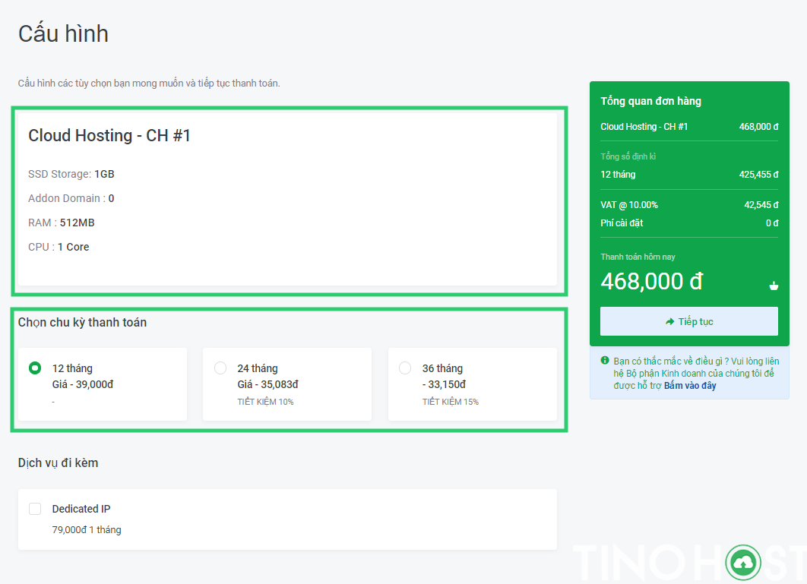The image size is (807, 584).
Task: Click the Cloud Hosting - CH #1 heading
Action: [109, 135]
